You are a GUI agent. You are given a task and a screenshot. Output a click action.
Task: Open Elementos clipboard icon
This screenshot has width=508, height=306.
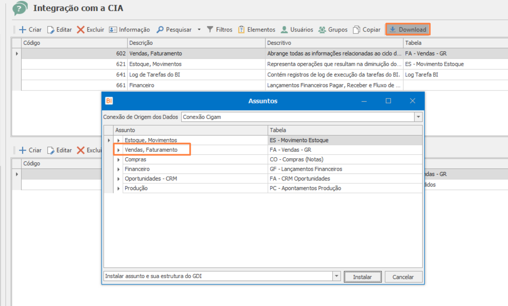coord(241,29)
